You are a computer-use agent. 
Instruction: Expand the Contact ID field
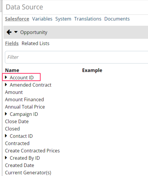click(x=6, y=136)
